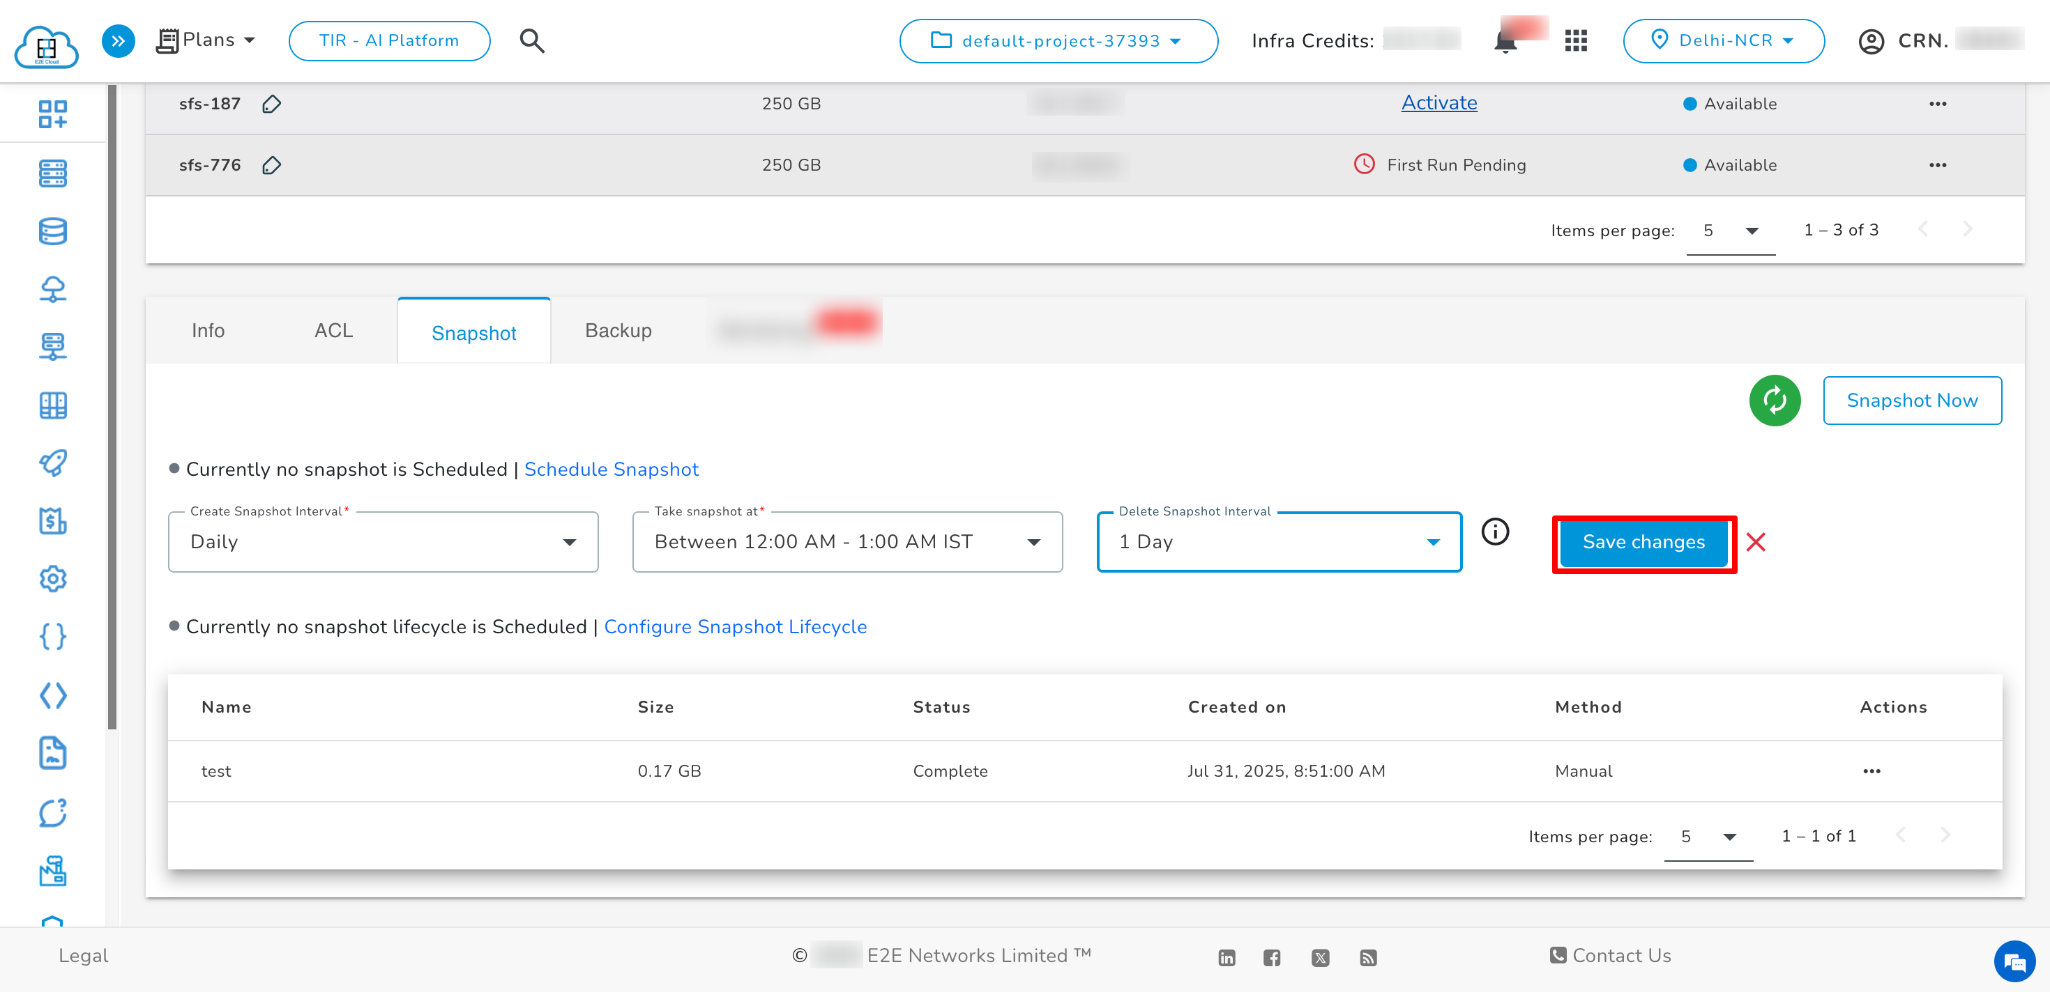The width and height of the screenshot is (2050, 992).
Task: Click the Save changes button
Action: (1643, 541)
